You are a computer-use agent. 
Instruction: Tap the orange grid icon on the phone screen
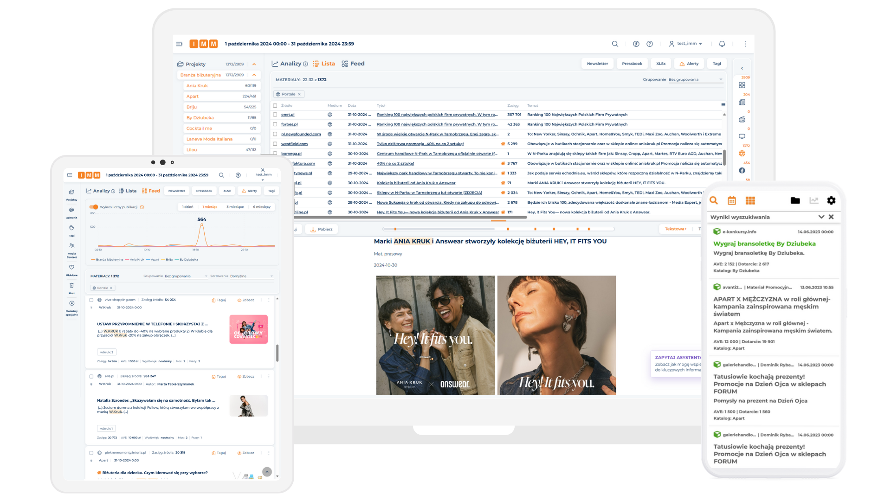[x=750, y=200]
